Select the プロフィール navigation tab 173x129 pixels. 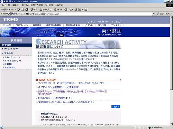(x=22, y=25)
